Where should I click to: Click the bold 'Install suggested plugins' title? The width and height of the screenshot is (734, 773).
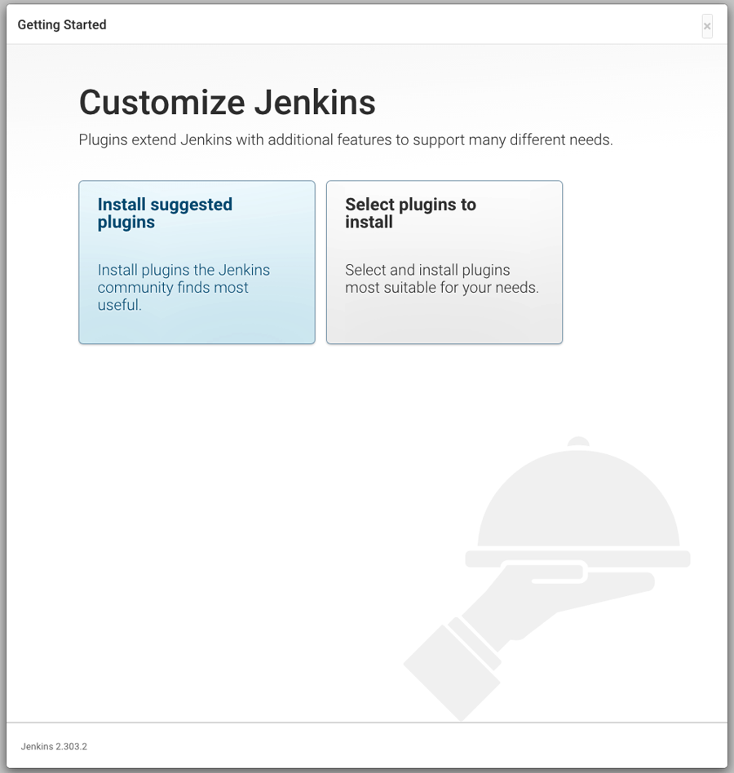tap(165, 213)
